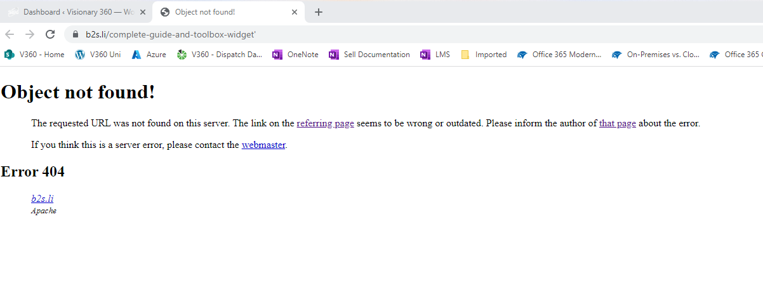Click the b2s.li link under Error 404
Viewport: 763px width, 292px height.
(x=42, y=199)
